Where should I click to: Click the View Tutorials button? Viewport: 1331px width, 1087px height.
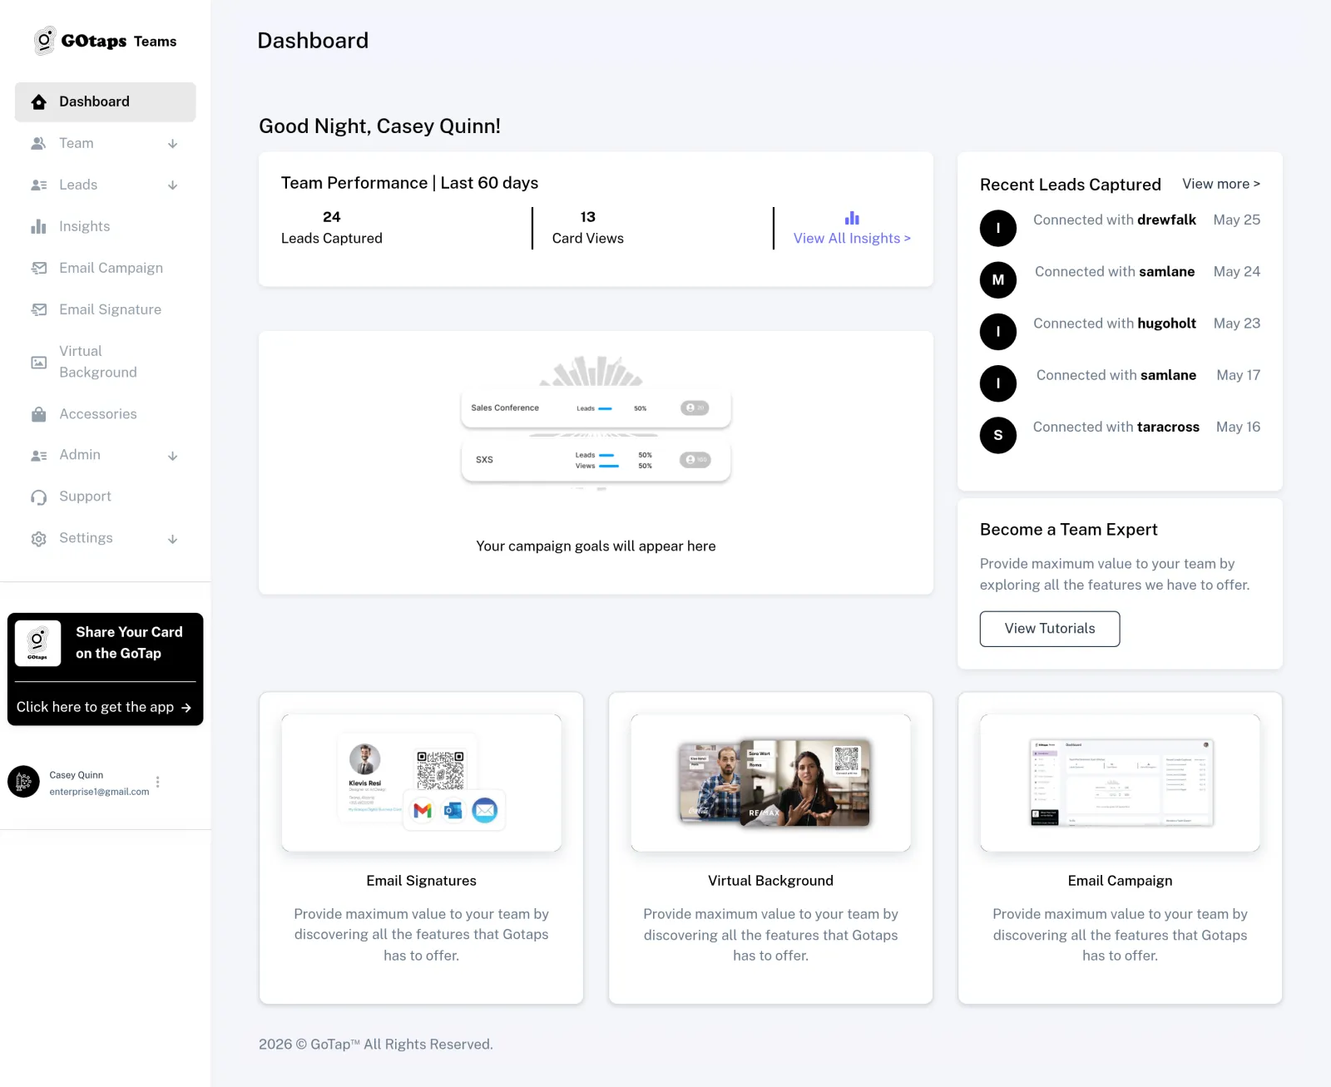(x=1050, y=629)
